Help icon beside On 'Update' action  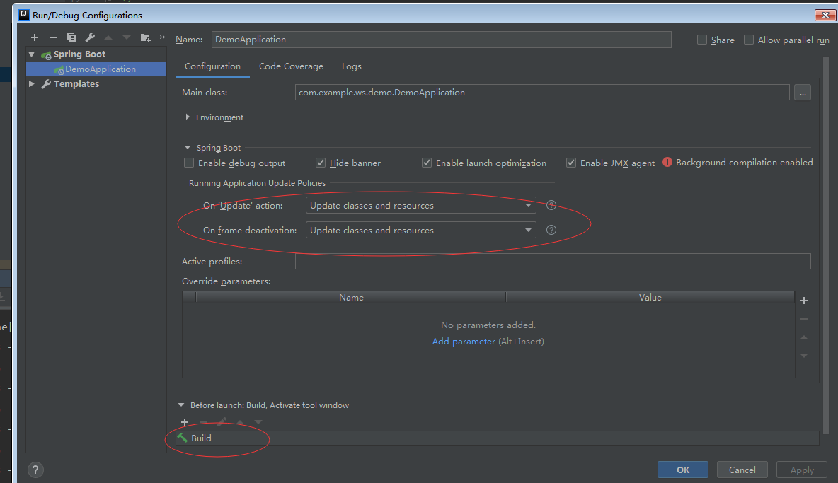point(551,206)
